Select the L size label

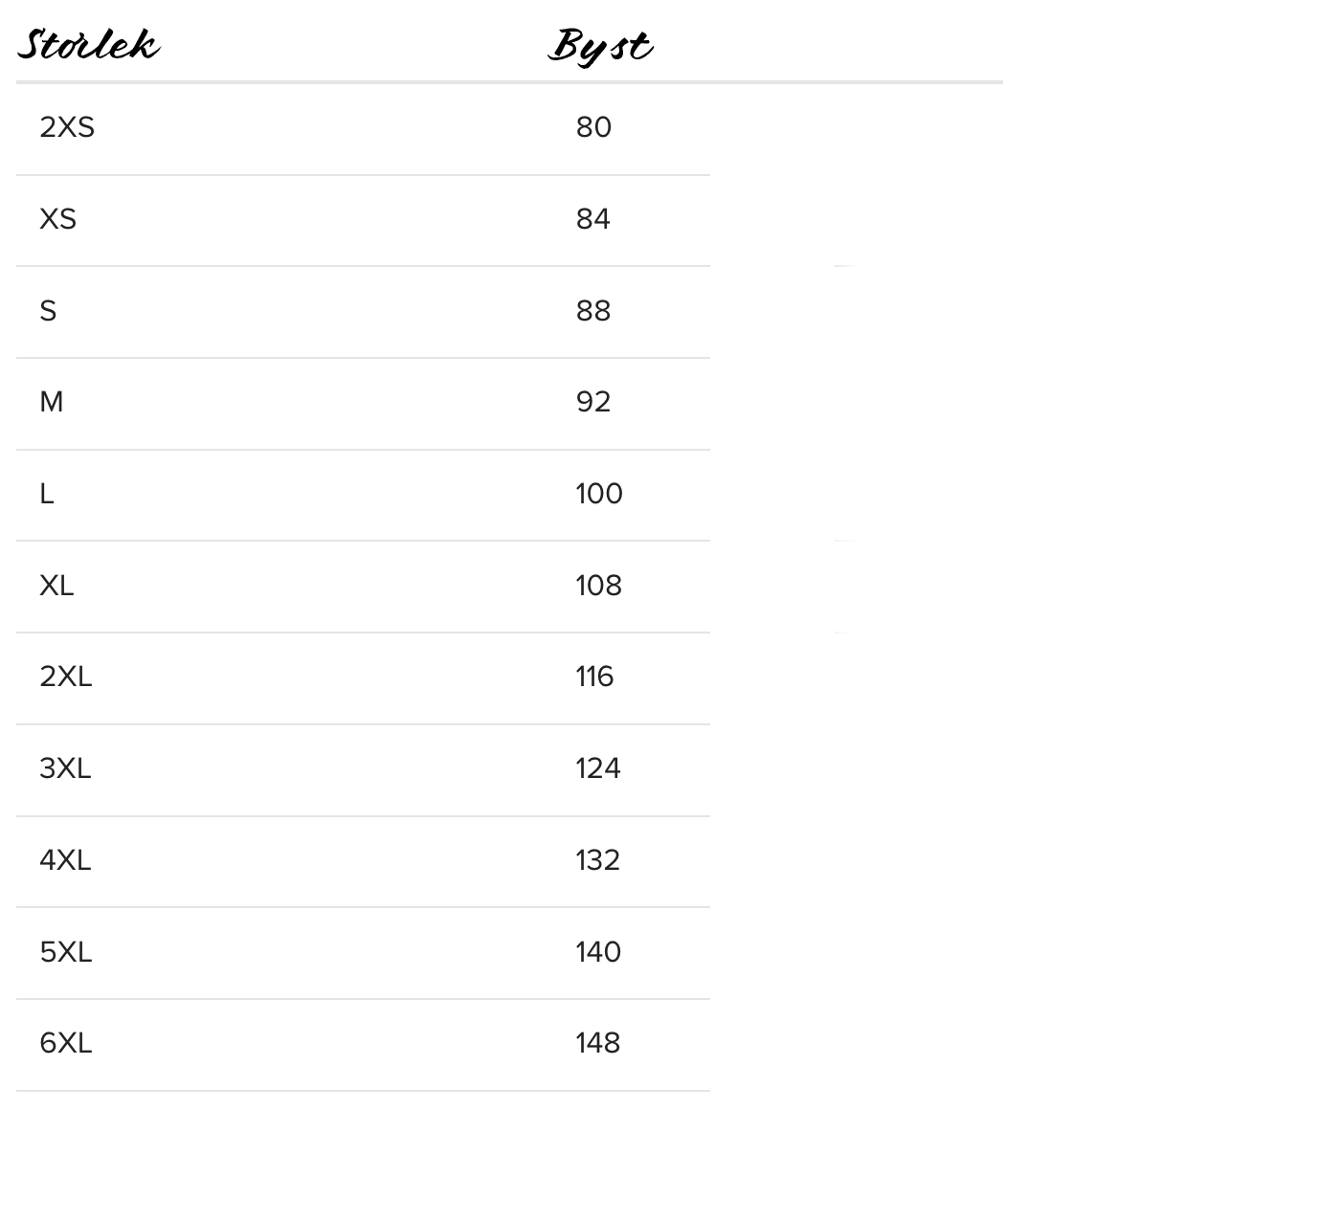(46, 494)
